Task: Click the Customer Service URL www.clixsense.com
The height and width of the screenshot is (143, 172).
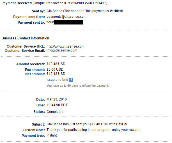Action: point(65,46)
